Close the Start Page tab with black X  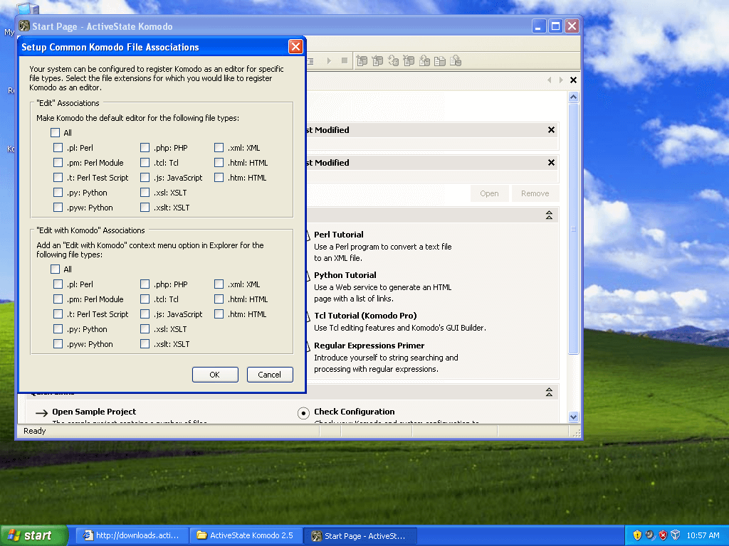pos(573,80)
